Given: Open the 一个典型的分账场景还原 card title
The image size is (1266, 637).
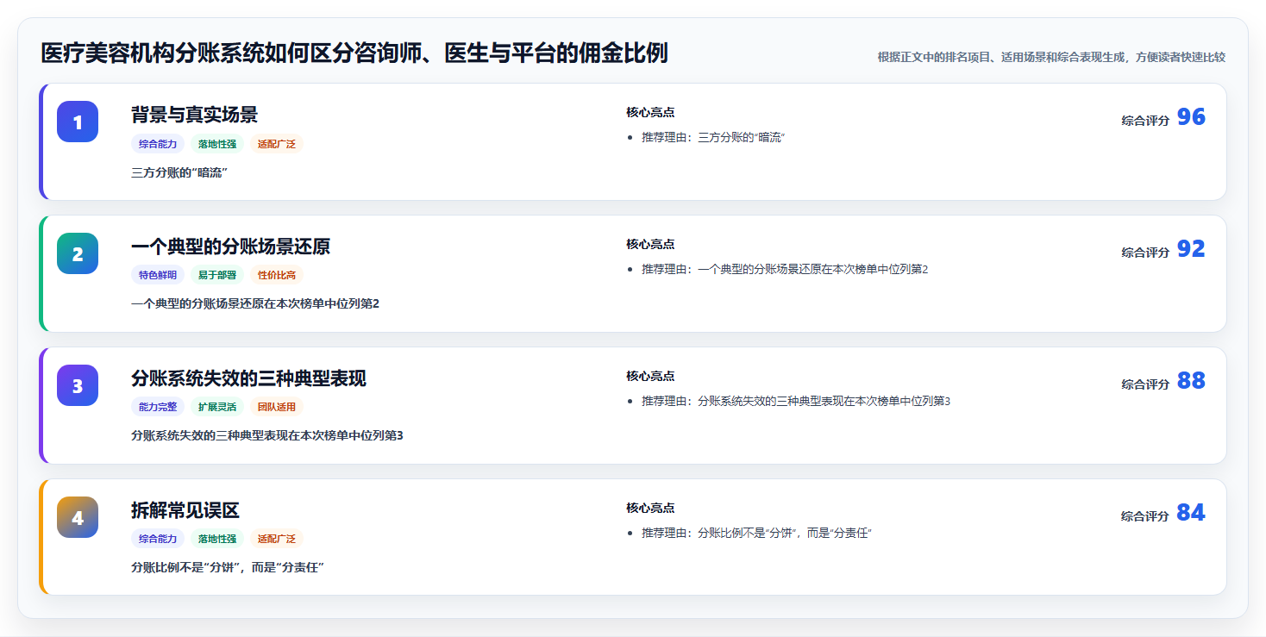Looking at the screenshot, I should pyautogui.click(x=230, y=247).
